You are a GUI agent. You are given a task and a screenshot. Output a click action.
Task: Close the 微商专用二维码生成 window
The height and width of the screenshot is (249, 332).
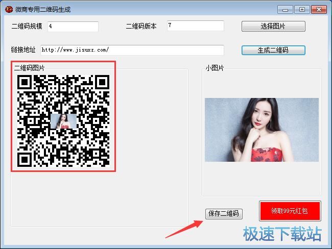[x=319, y=9]
